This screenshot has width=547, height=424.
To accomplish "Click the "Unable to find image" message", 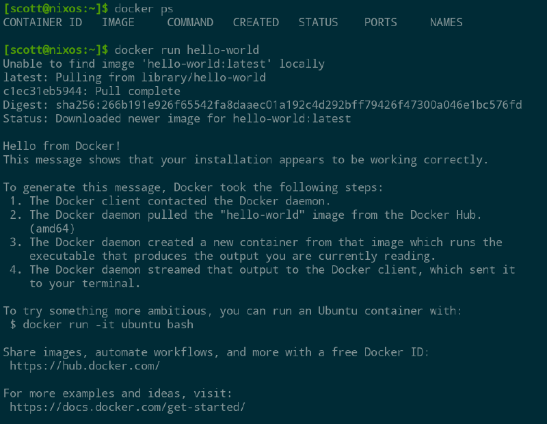I will tap(163, 64).
